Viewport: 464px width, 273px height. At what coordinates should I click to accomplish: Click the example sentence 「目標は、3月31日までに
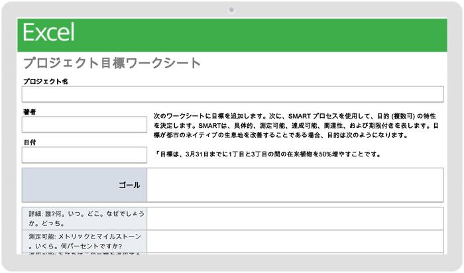click(268, 154)
